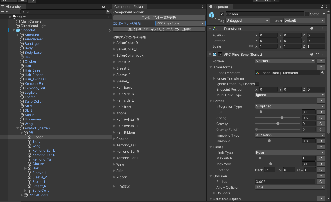This screenshot has height=202, width=331.
Task: Click the chain link icon beside Scale
Action: point(251,46)
